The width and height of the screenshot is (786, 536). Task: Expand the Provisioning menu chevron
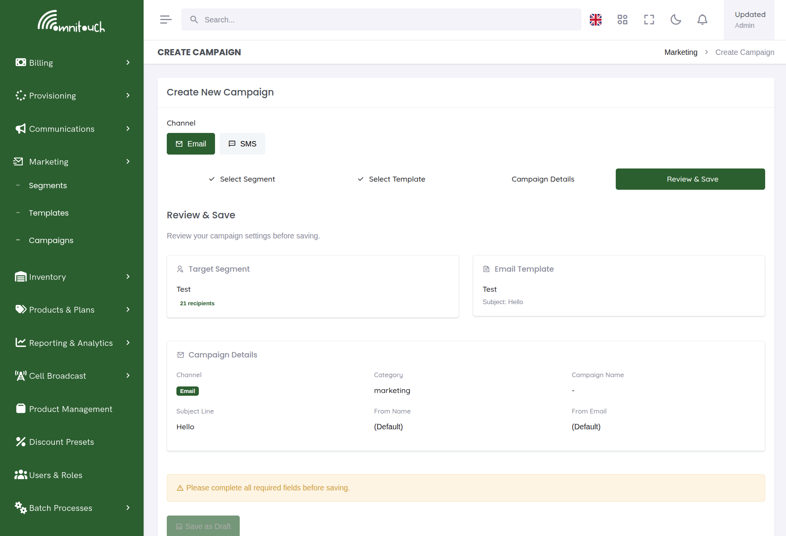pos(128,95)
